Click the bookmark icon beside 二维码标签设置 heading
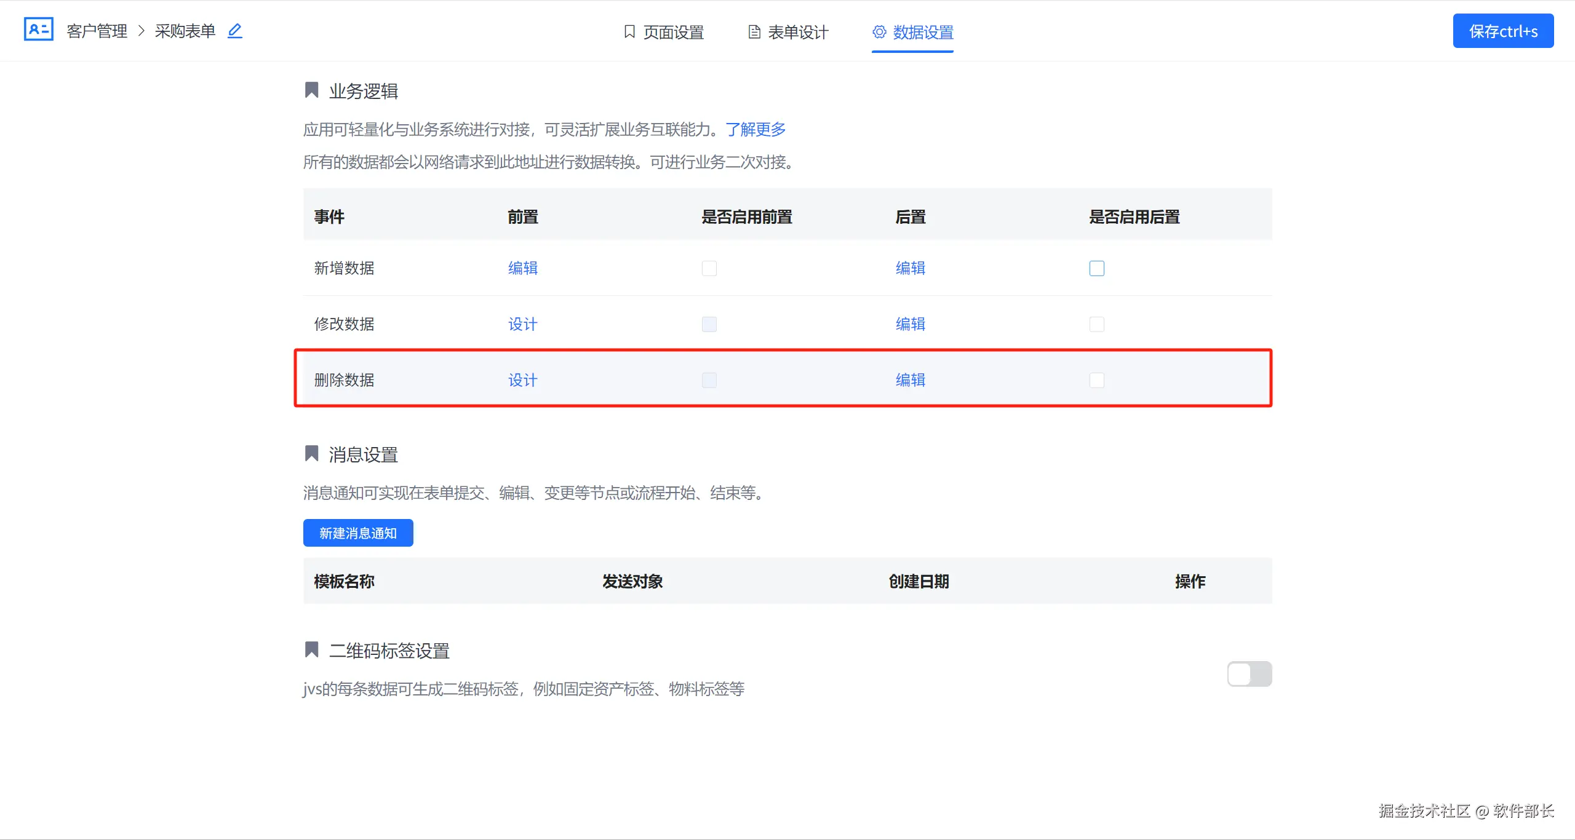The width and height of the screenshot is (1575, 840). pos(312,650)
